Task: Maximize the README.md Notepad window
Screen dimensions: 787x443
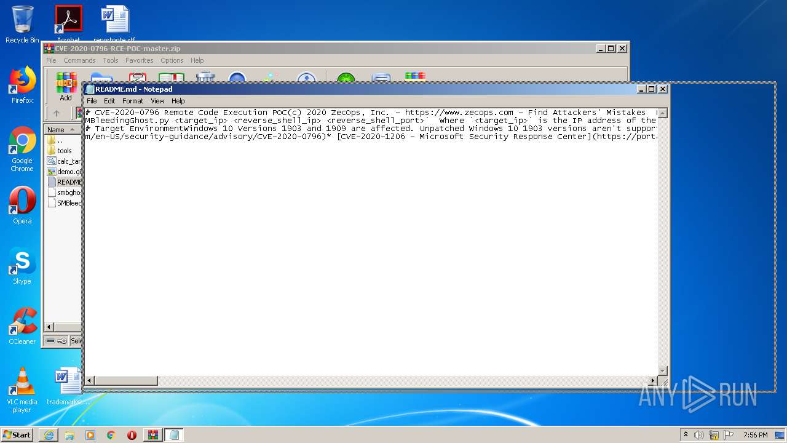Action: click(x=652, y=89)
